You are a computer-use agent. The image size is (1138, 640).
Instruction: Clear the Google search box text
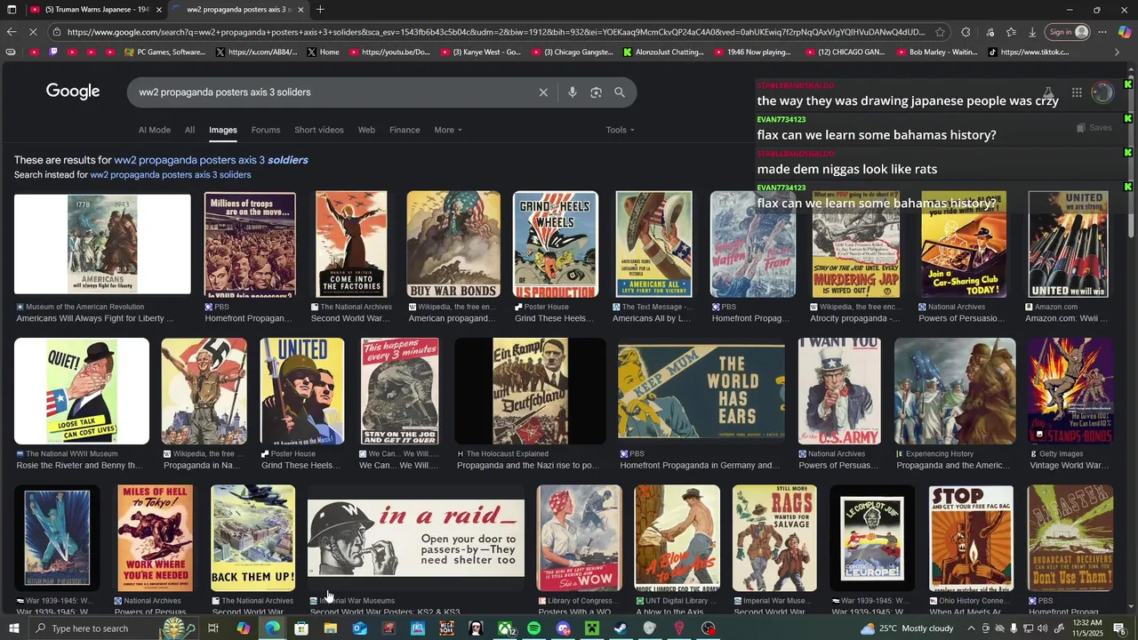point(543,92)
